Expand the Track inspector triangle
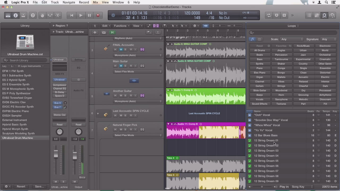Image resolution: width=340 pixels, height=191 pixels. pos(54,32)
